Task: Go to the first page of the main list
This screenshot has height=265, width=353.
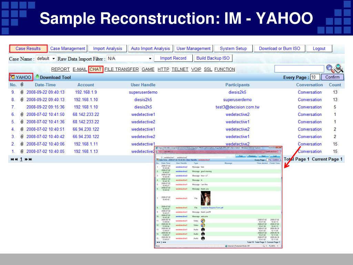Action: (12, 159)
